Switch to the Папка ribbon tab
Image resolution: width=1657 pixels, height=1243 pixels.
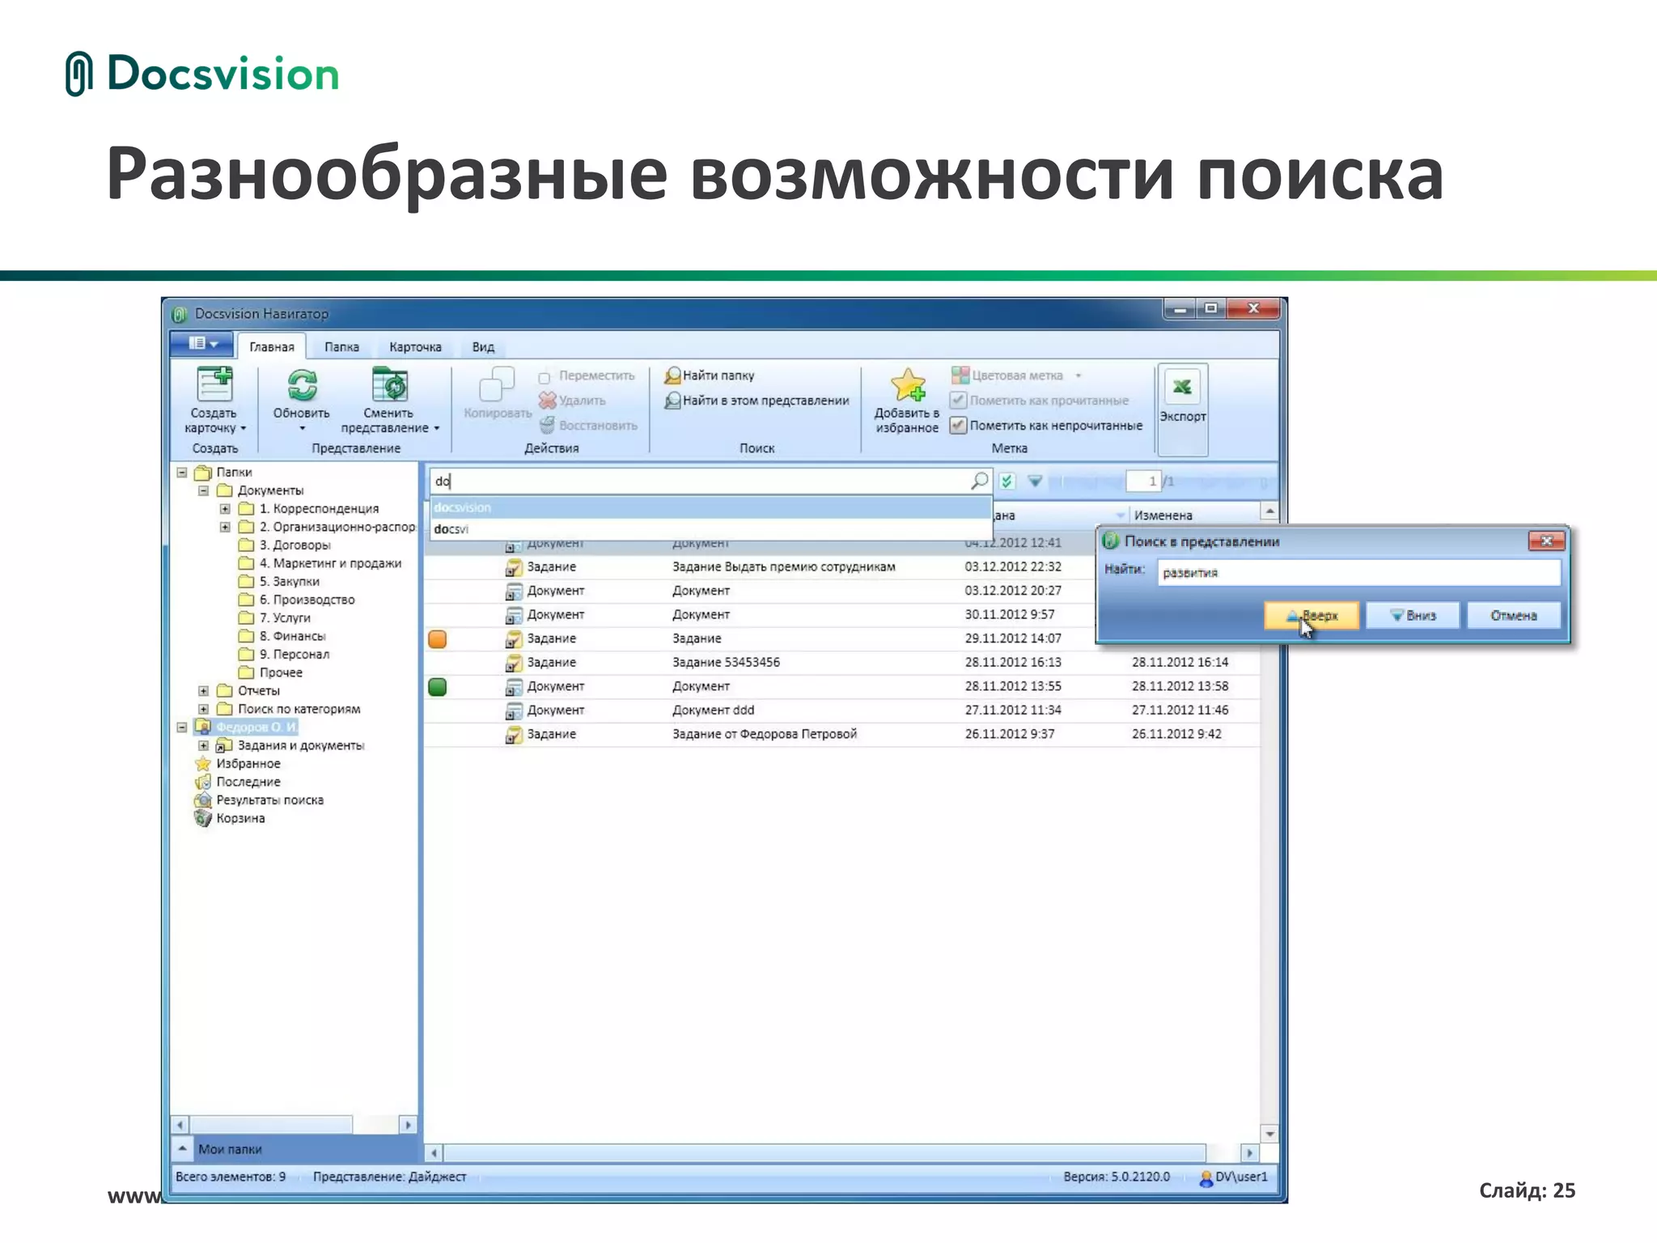coord(341,347)
